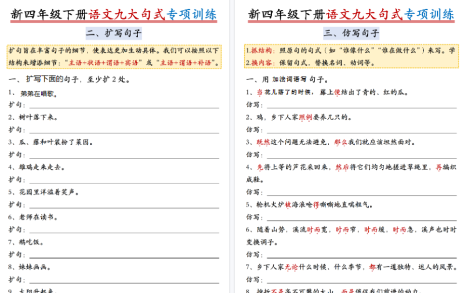The image size is (464, 293).
Task: Click the "扩句:" label below "树叶落下来"
Action: tap(17, 129)
